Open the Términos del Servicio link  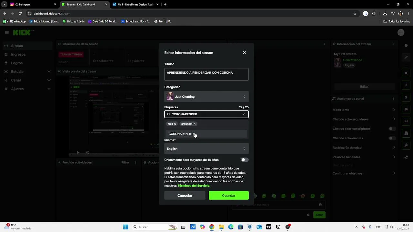tap(193, 186)
